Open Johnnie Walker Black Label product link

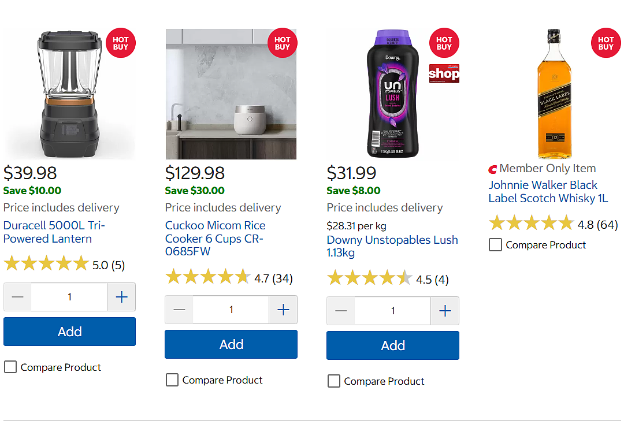[548, 191]
